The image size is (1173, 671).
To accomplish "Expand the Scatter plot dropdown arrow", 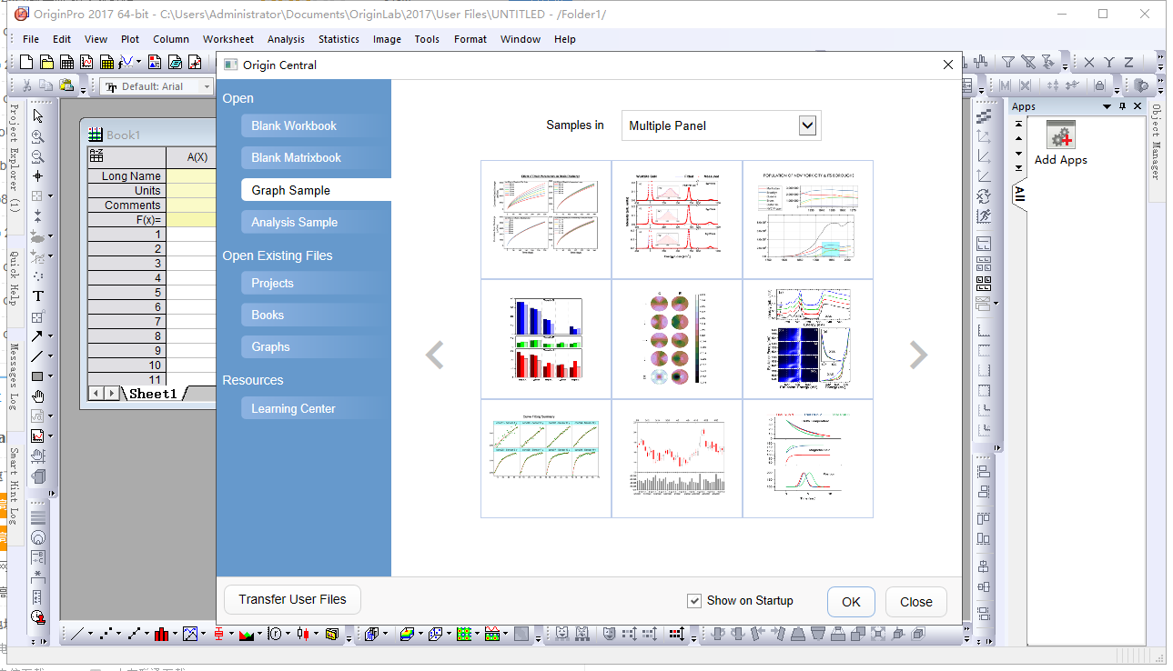I will click(119, 635).
